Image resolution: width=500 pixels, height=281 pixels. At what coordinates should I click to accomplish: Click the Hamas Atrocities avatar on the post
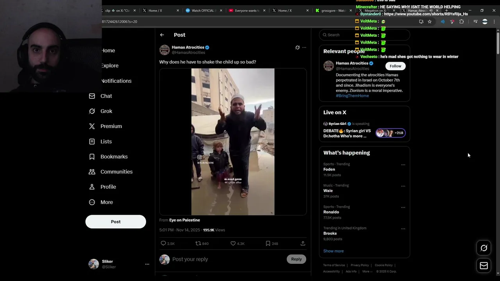click(164, 50)
